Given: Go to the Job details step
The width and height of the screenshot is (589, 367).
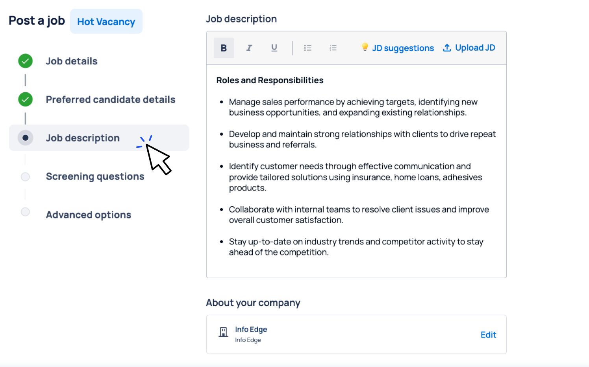Looking at the screenshot, I should tap(72, 61).
